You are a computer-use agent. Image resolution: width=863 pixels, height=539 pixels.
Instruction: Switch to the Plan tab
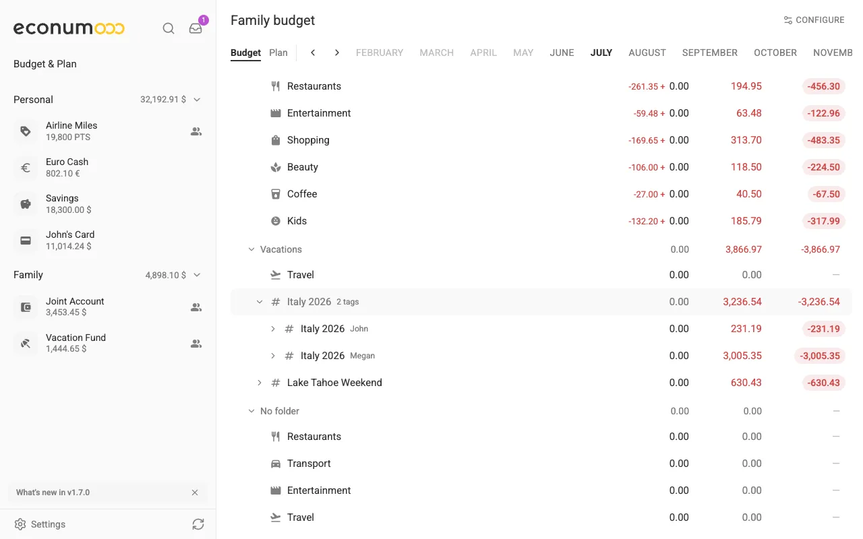[x=278, y=53]
